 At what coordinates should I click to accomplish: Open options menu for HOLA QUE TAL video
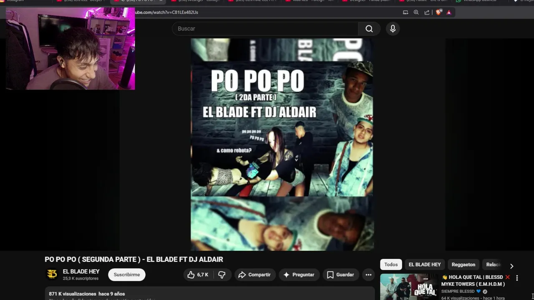pyautogui.click(x=517, y=278)
